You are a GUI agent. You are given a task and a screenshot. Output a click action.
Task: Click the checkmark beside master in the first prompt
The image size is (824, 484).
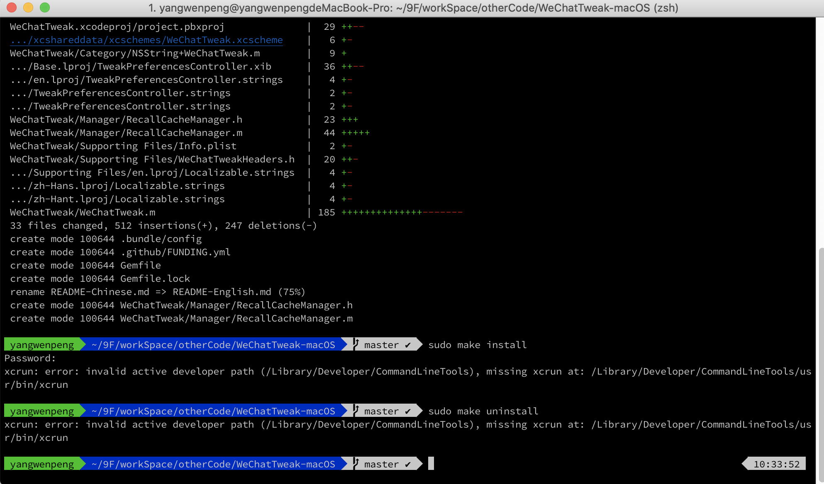tap(409, 344)
